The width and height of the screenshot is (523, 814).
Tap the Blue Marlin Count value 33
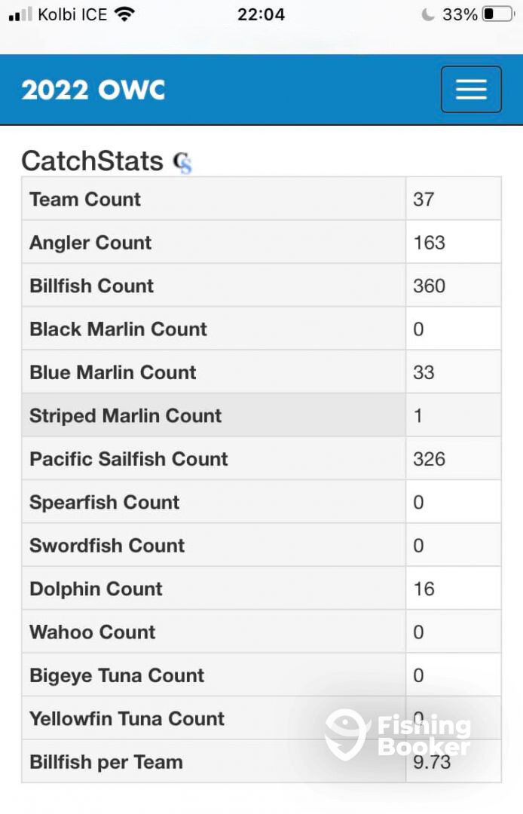[x=424, y=372]
